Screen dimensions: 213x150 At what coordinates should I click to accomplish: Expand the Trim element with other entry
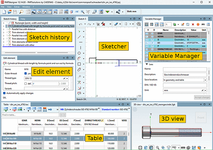click(4, 45)
